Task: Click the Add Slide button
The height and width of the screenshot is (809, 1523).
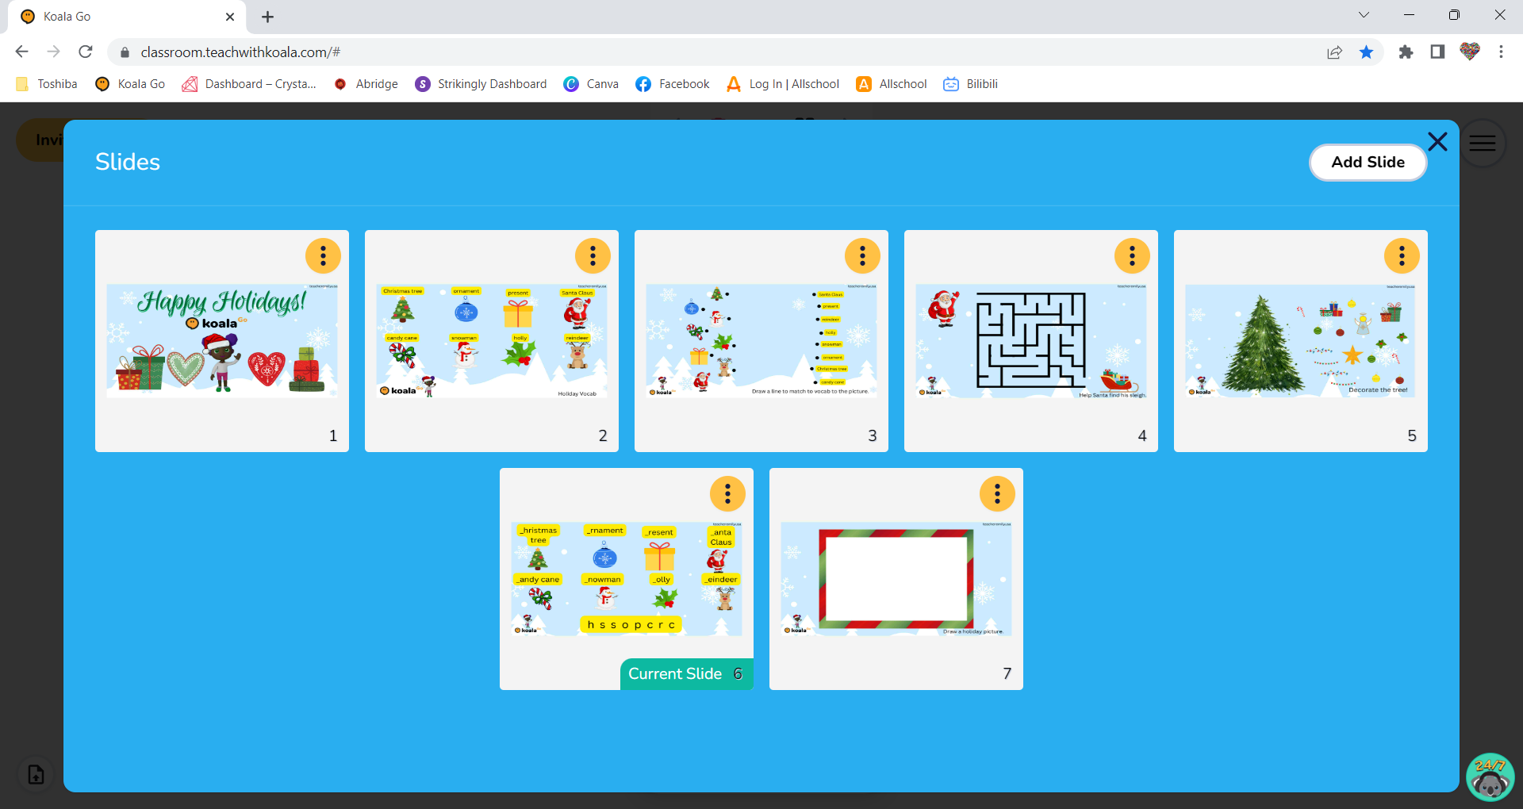Action: click(x=1368, y=162)
